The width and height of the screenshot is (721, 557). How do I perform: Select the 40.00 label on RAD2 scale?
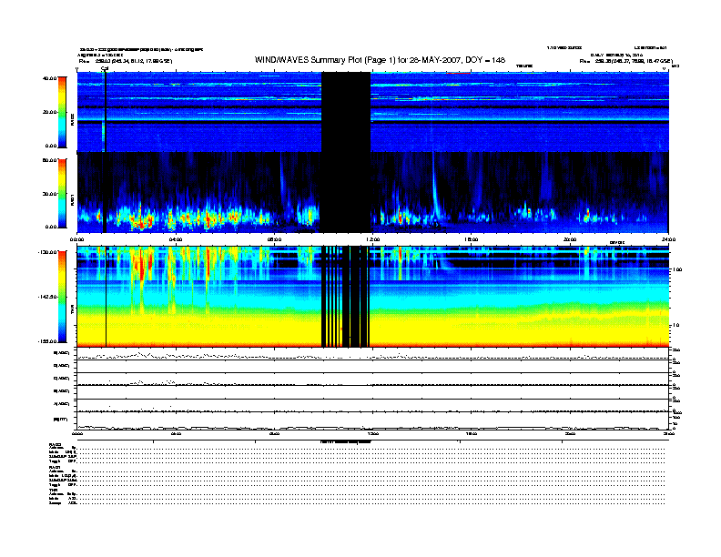49,78
